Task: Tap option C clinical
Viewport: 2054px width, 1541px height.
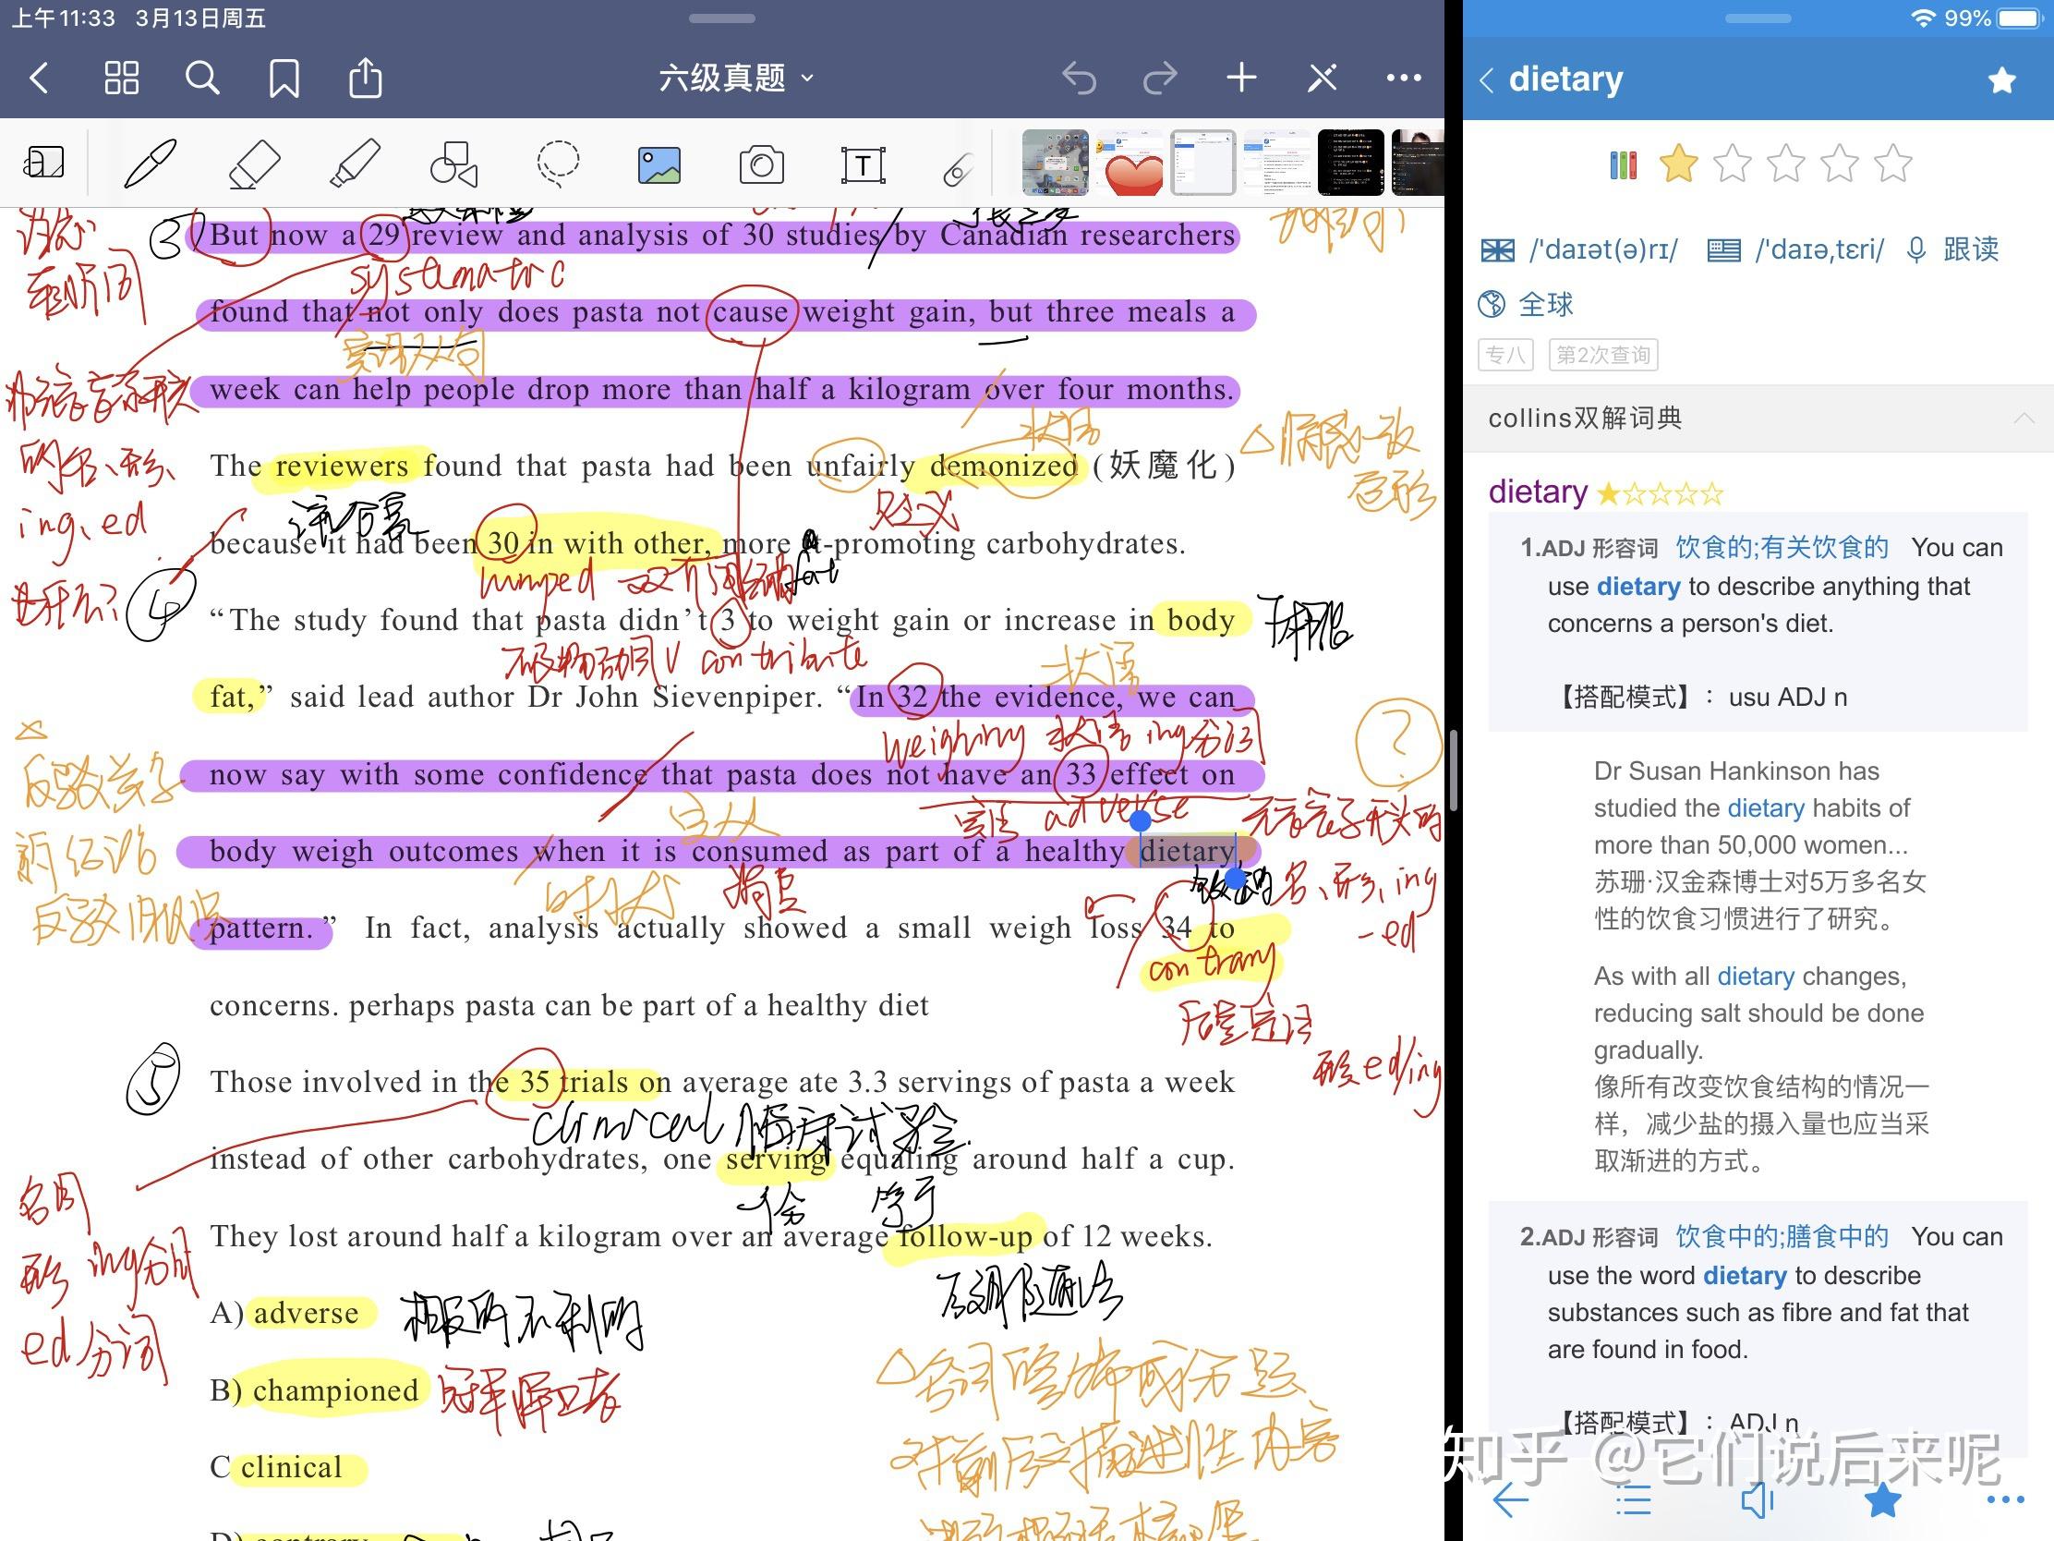Action: pos(277,1467)
